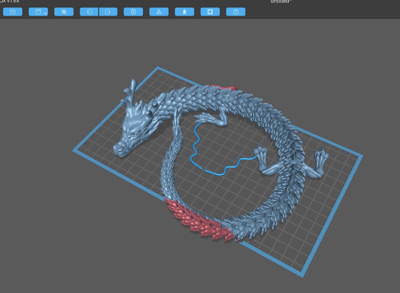The height and width of the screenshot is (293, 400).
Task: Expand the save options dropdown arrow
Action: click(45, 13)
